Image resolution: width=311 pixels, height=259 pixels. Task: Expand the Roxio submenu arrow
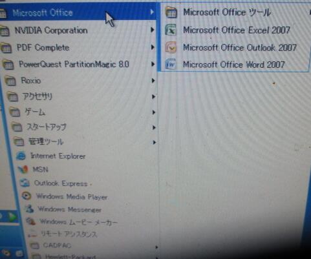click(153, 81)
